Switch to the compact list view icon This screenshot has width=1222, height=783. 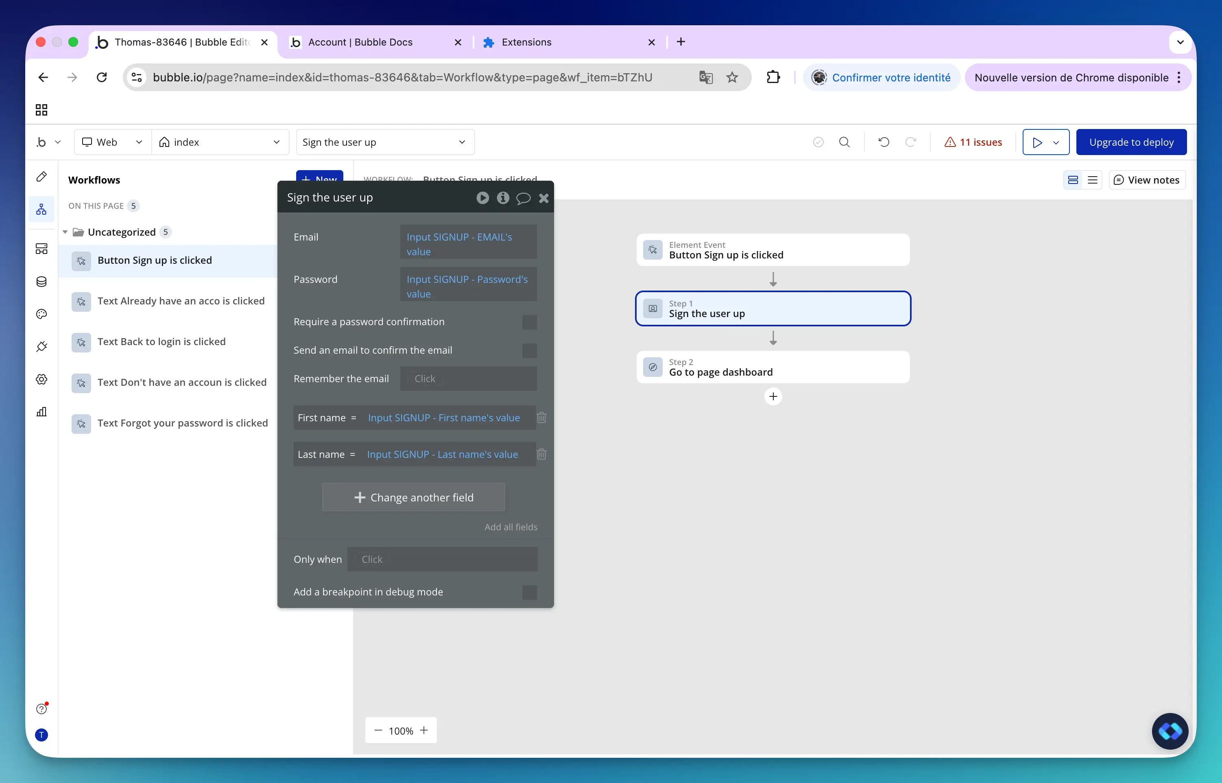[1092, 180]
